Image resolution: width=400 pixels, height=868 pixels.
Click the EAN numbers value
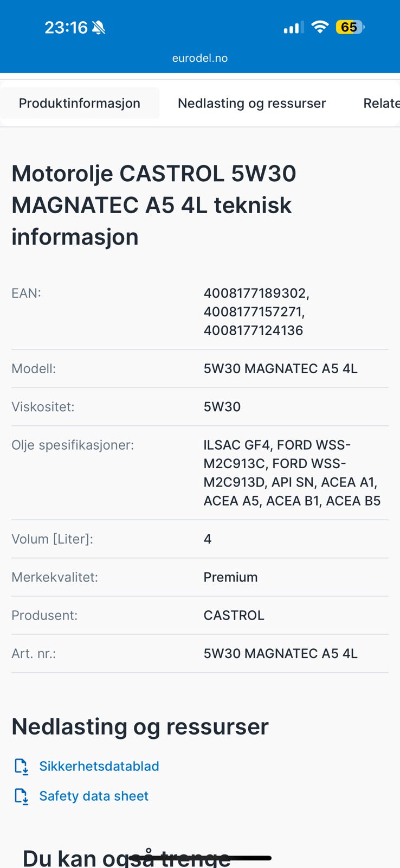point(256,311)
